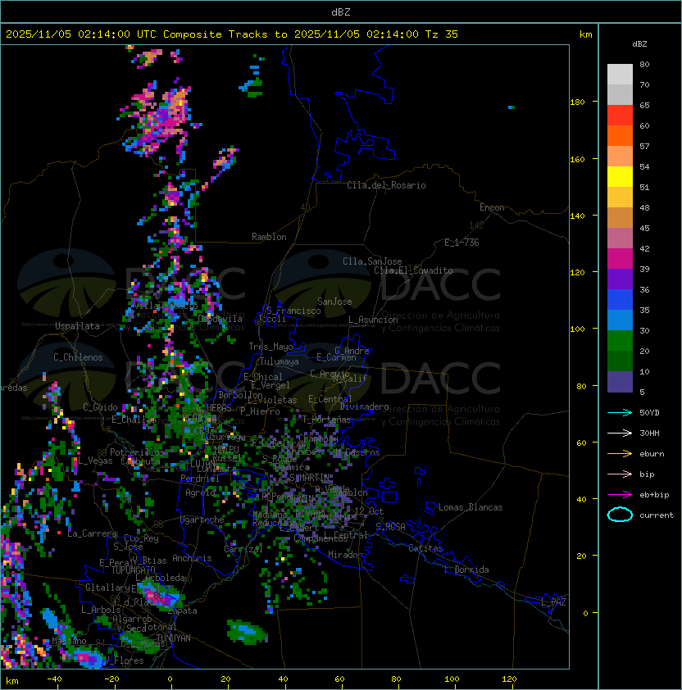Click the 'C_Guido' map label
The image size is (682, 690).
point(100,407)
